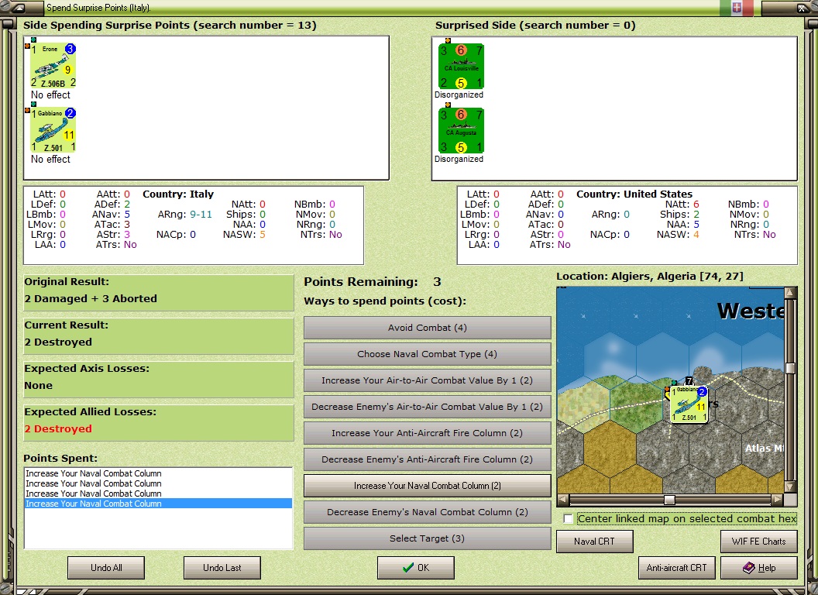Select the Gabbiano Z.501 counter in top panel
Viewport: 818px width, 595px height.
(53, 130)
